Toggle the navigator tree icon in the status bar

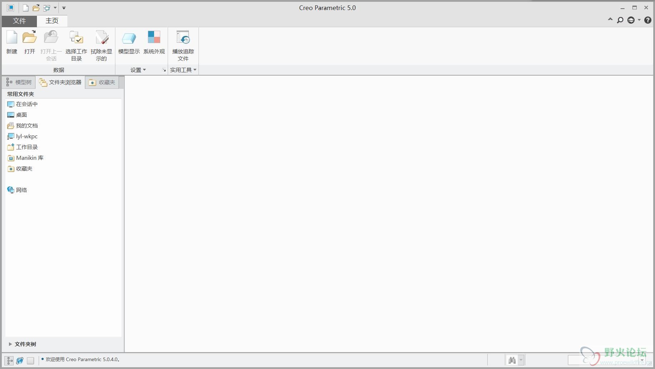10,360
